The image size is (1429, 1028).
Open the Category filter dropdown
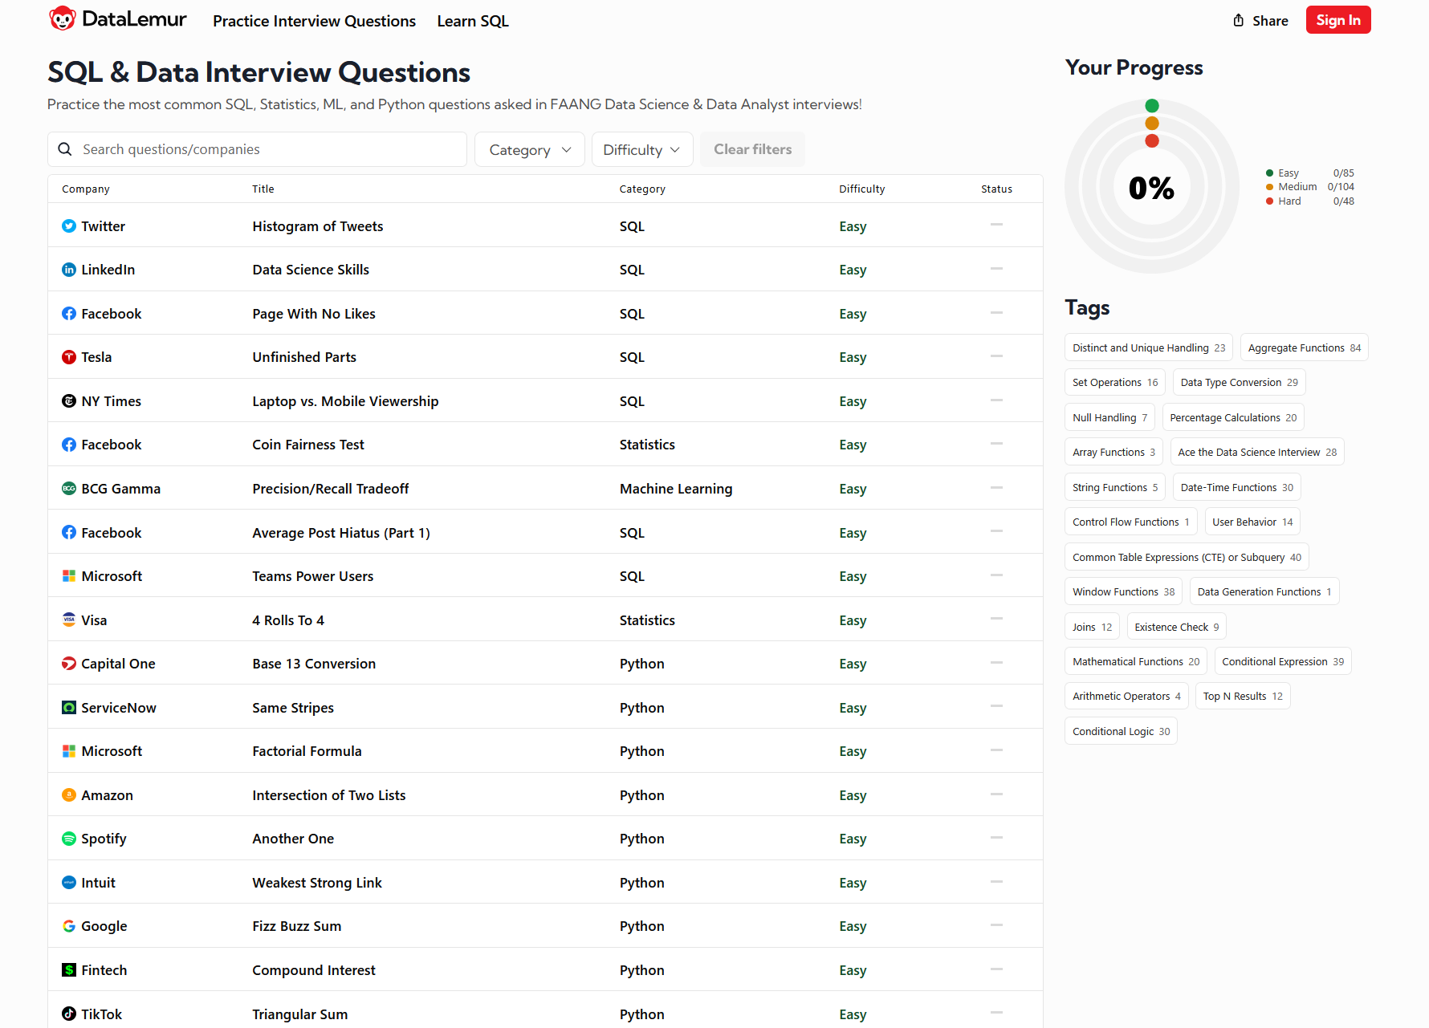[x=530, y=149]
